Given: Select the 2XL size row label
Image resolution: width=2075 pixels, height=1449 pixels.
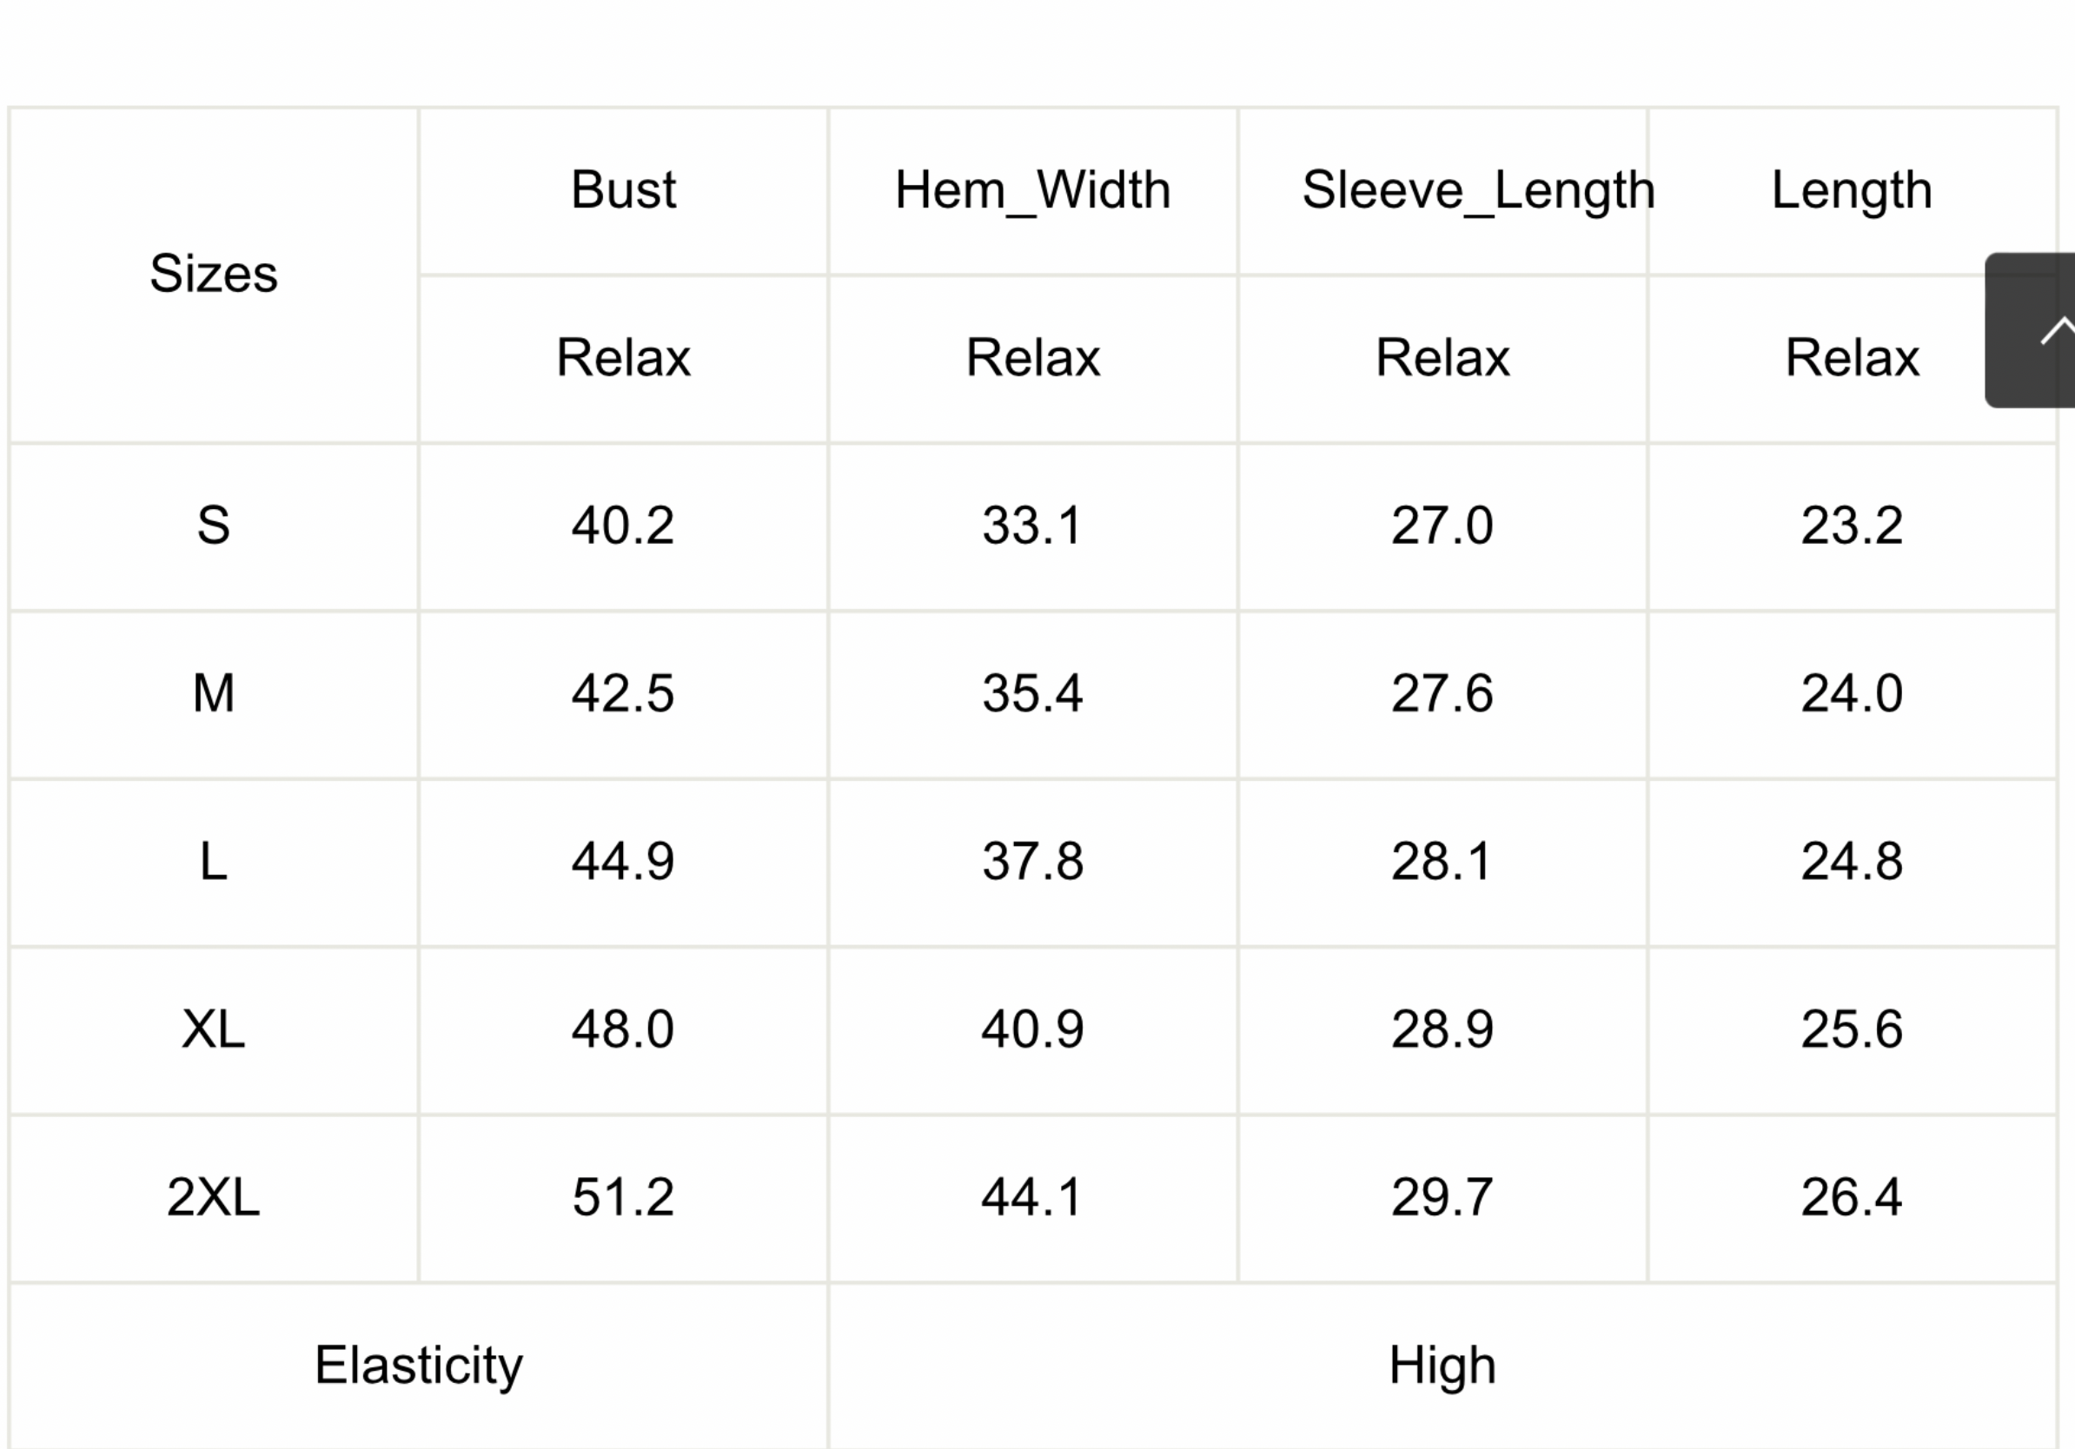Looking at the screenshot, I should coord(213,1199).
